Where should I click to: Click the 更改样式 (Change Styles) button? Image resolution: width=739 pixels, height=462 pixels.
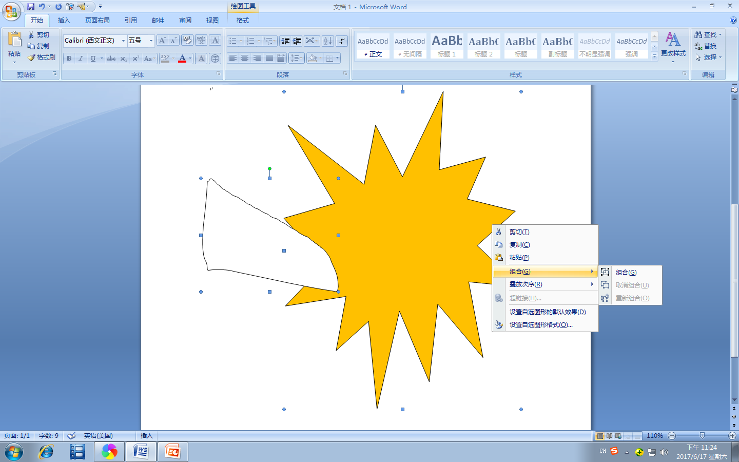pos(673,48)
